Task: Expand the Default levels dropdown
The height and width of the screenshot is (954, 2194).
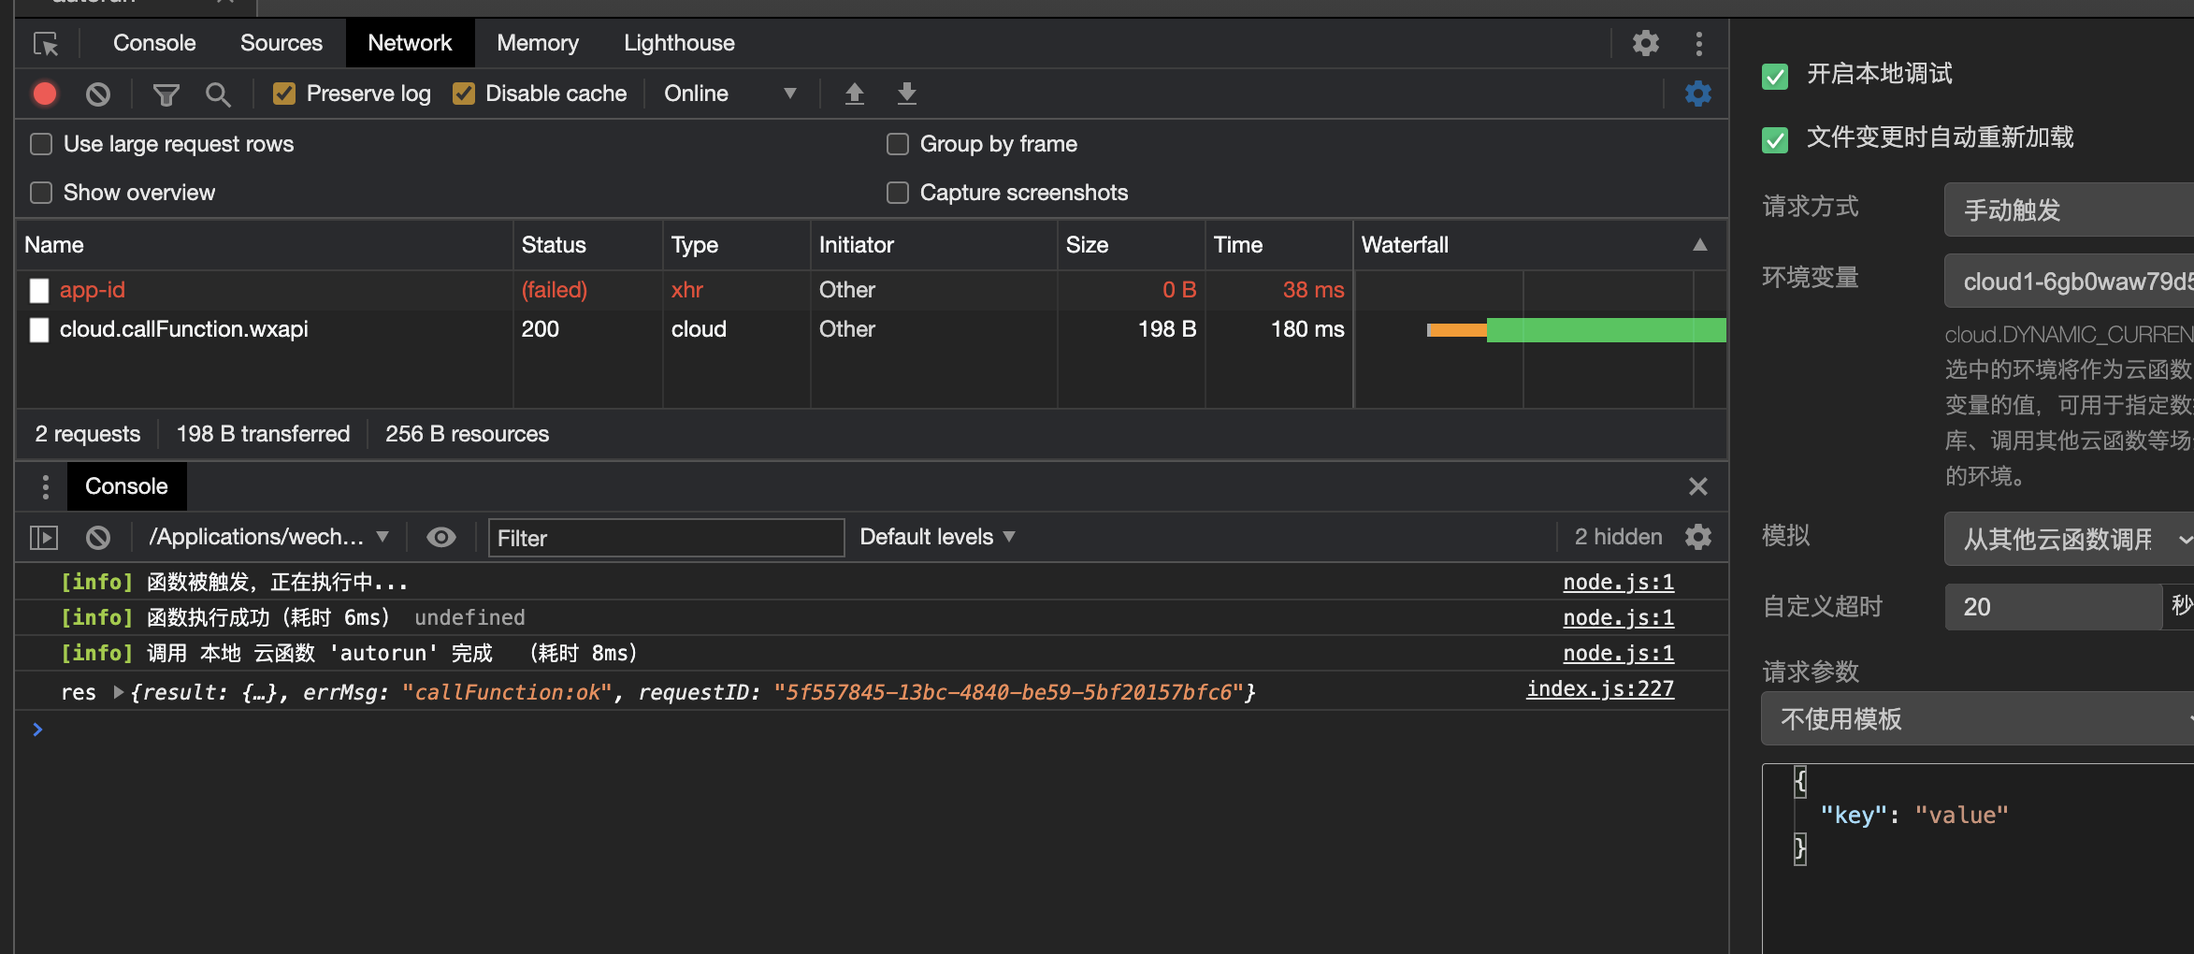Action: click(x=936, y=537)
